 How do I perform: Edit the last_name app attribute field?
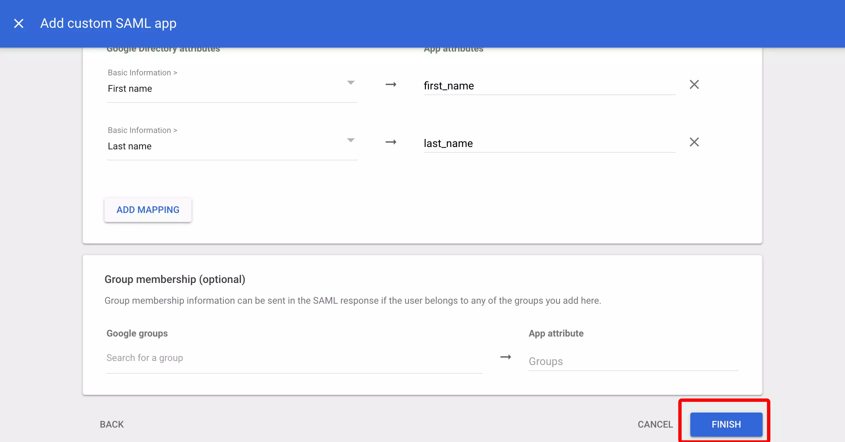coord(549,144)
